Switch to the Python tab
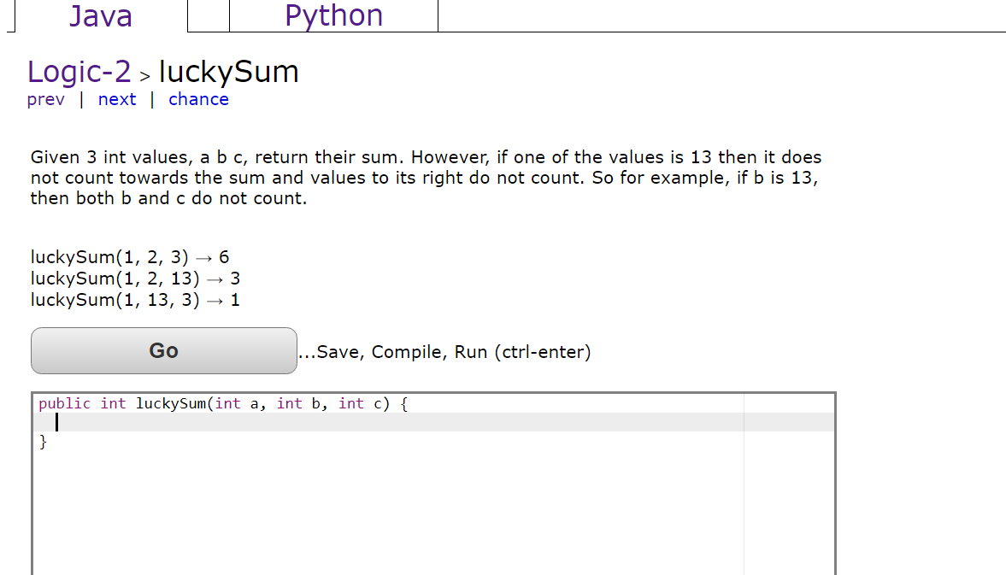 point(332,15)
